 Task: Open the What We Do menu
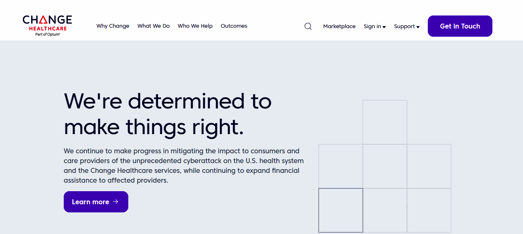153,26
